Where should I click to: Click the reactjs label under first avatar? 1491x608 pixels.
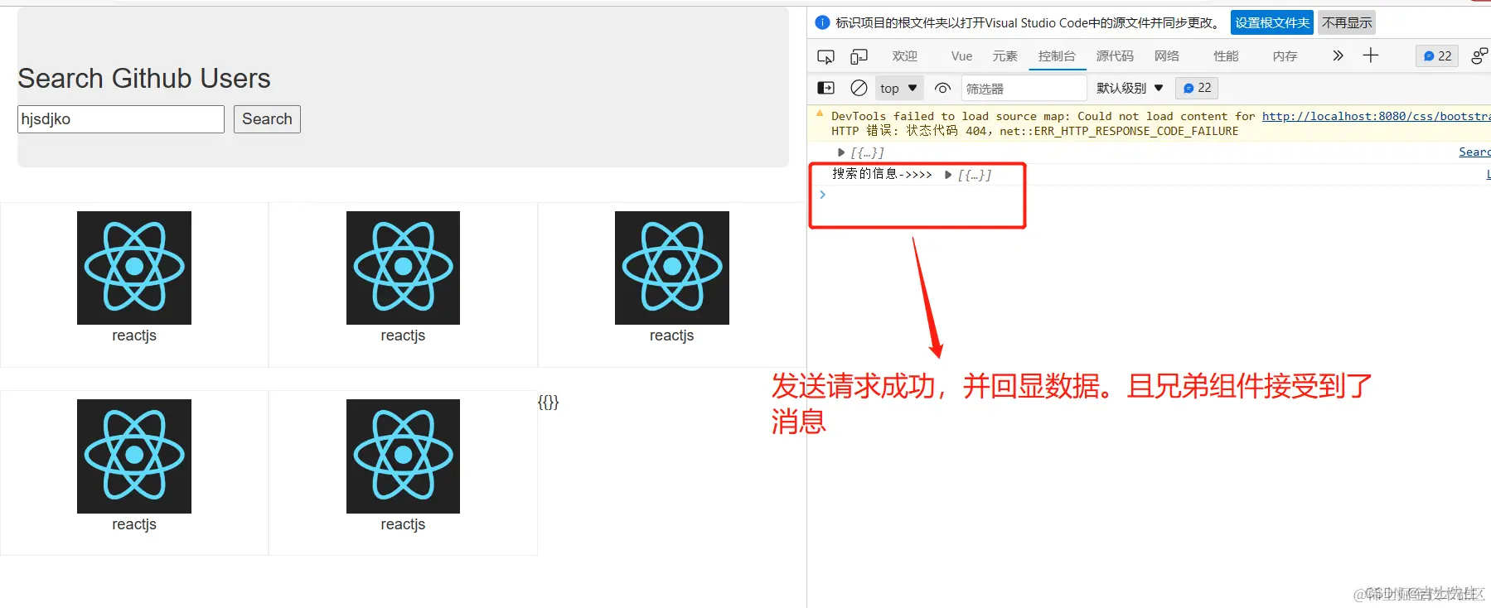[134, 335]
